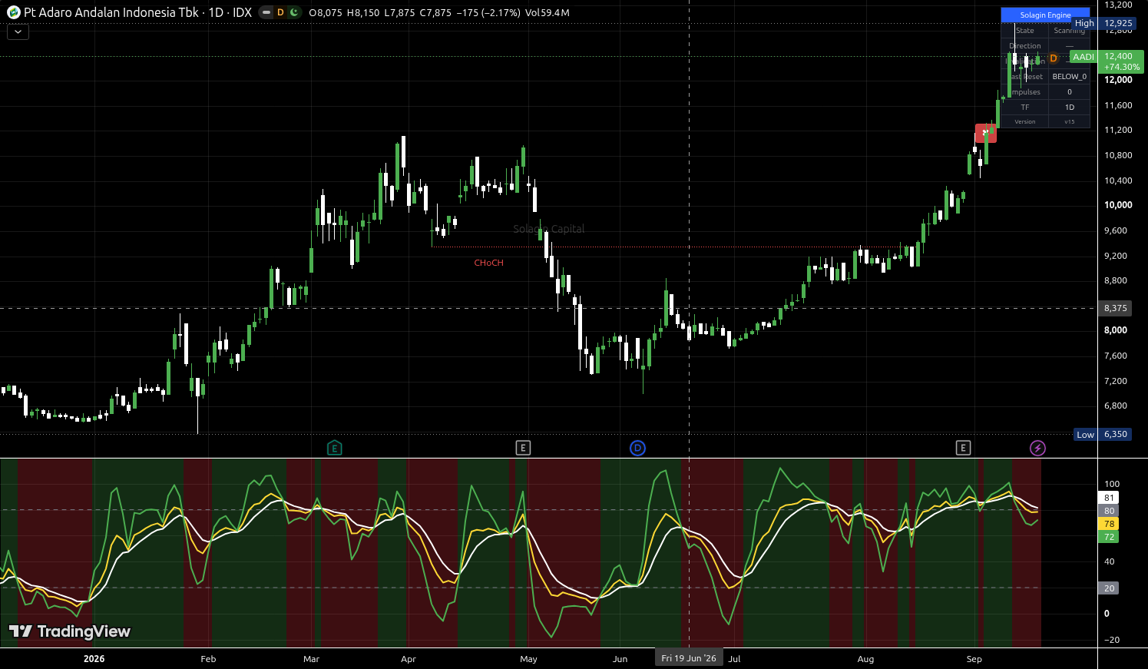The height and width of the screenshot is (669, 1148).
Task: Click the green moon session icon in the status pill
Action: pos(294,12)
